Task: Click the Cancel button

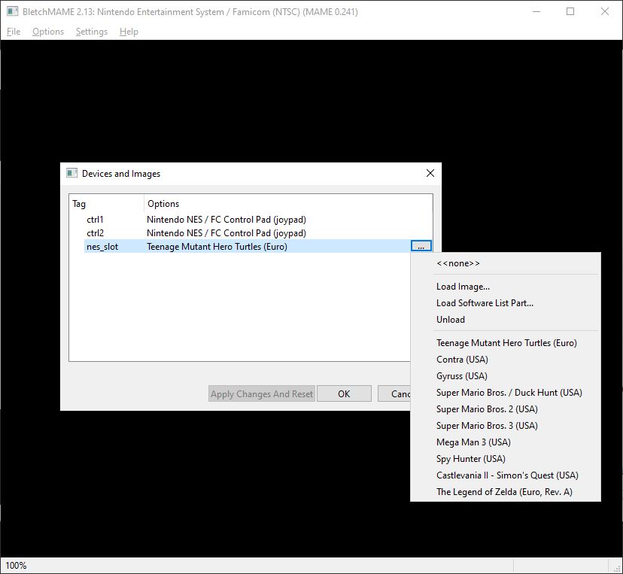Action: point(394,393)
